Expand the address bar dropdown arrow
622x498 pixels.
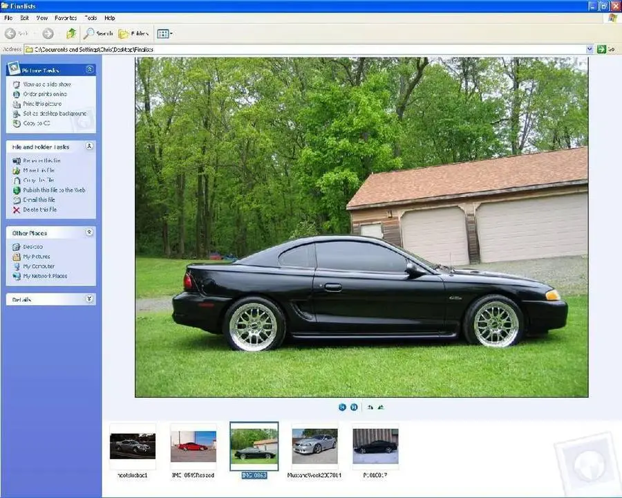pyautogui.click(x=590, y=49)
